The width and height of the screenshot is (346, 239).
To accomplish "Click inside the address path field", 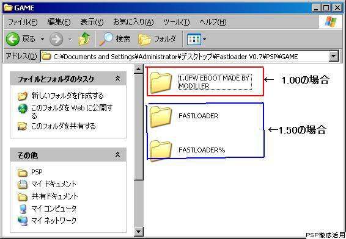I will (x=185, y=56).
